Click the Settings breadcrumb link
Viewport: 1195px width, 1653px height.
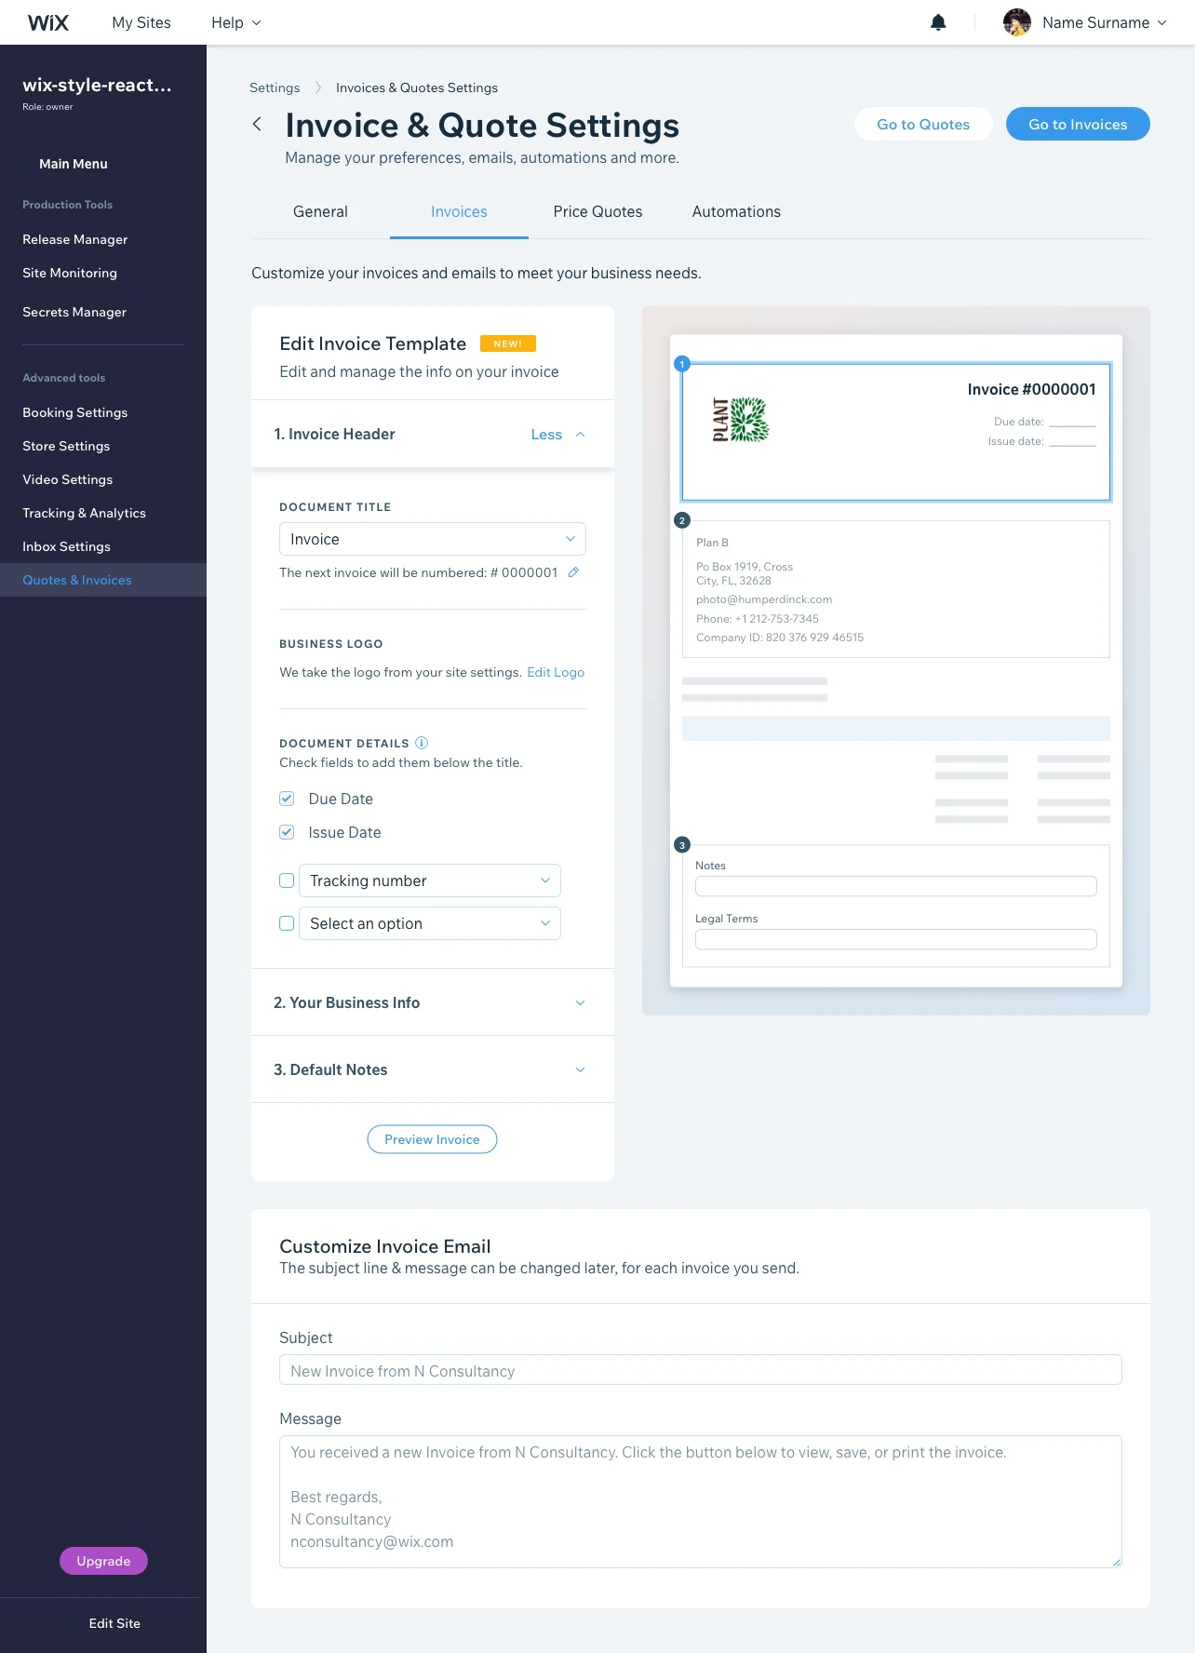[275, 87]
